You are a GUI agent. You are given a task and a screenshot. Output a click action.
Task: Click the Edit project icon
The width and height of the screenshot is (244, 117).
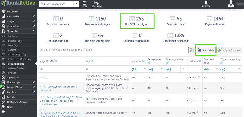[85, 3]
